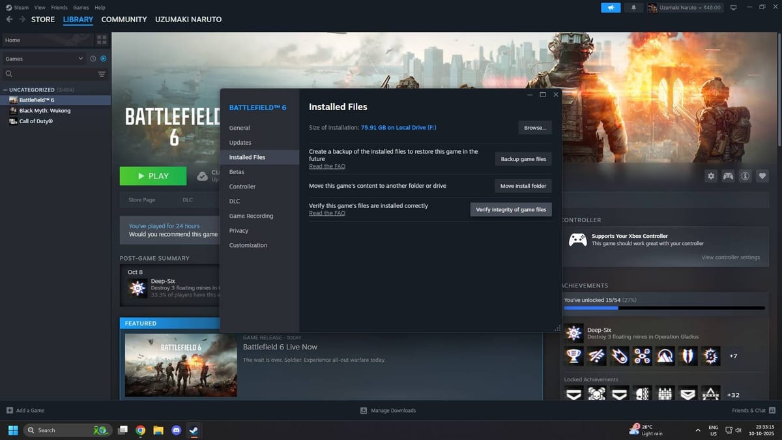The width and height of the screenshot is (782, 440).
Task: Click the game info circle icon
Action: [746, 175]
